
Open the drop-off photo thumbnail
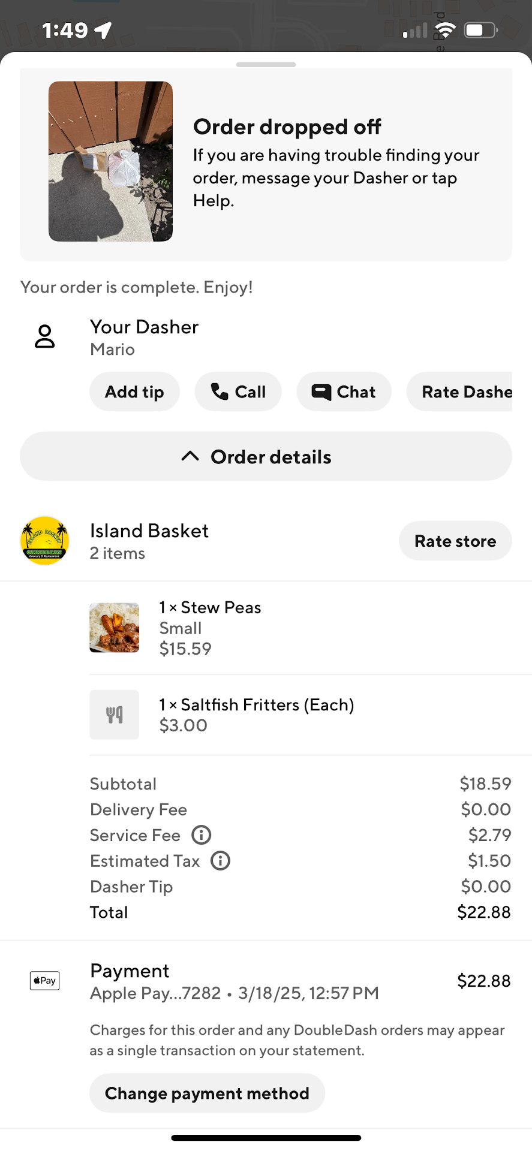coord(110,161)
